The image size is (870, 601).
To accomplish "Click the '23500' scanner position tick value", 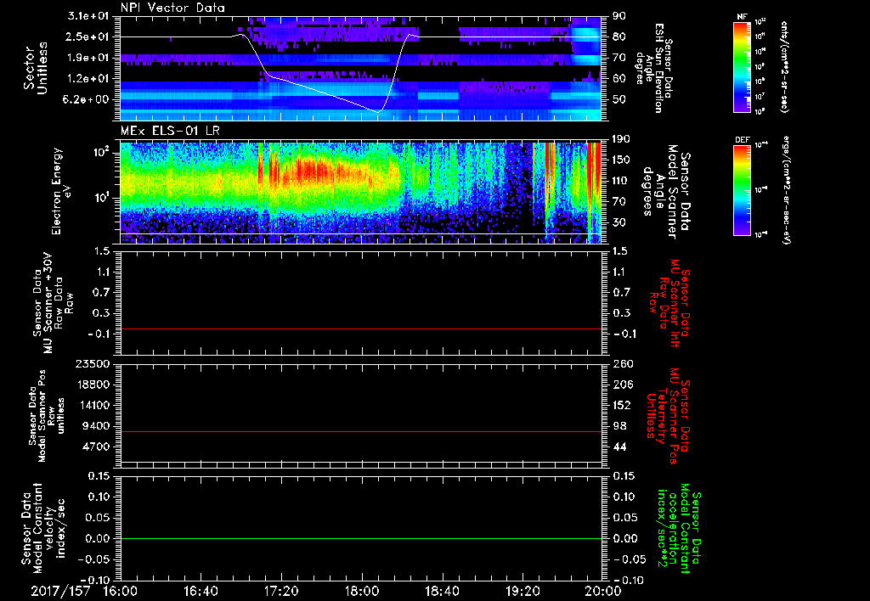I will pos(92,363).
